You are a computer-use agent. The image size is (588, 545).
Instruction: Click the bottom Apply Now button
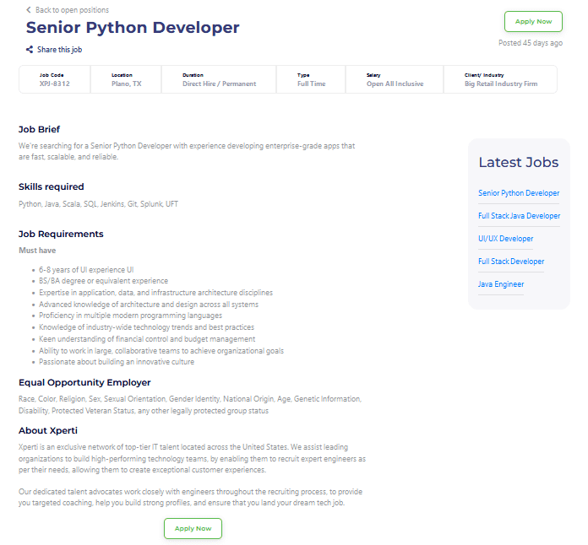[x=193, y=528]
